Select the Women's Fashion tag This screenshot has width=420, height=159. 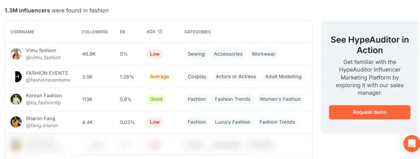[280, 99]
